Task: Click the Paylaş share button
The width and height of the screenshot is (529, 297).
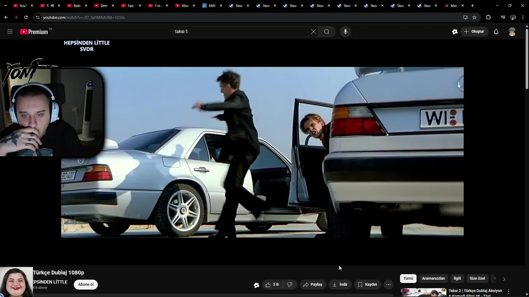Action: pyautogui.click(x=312, y=285)
